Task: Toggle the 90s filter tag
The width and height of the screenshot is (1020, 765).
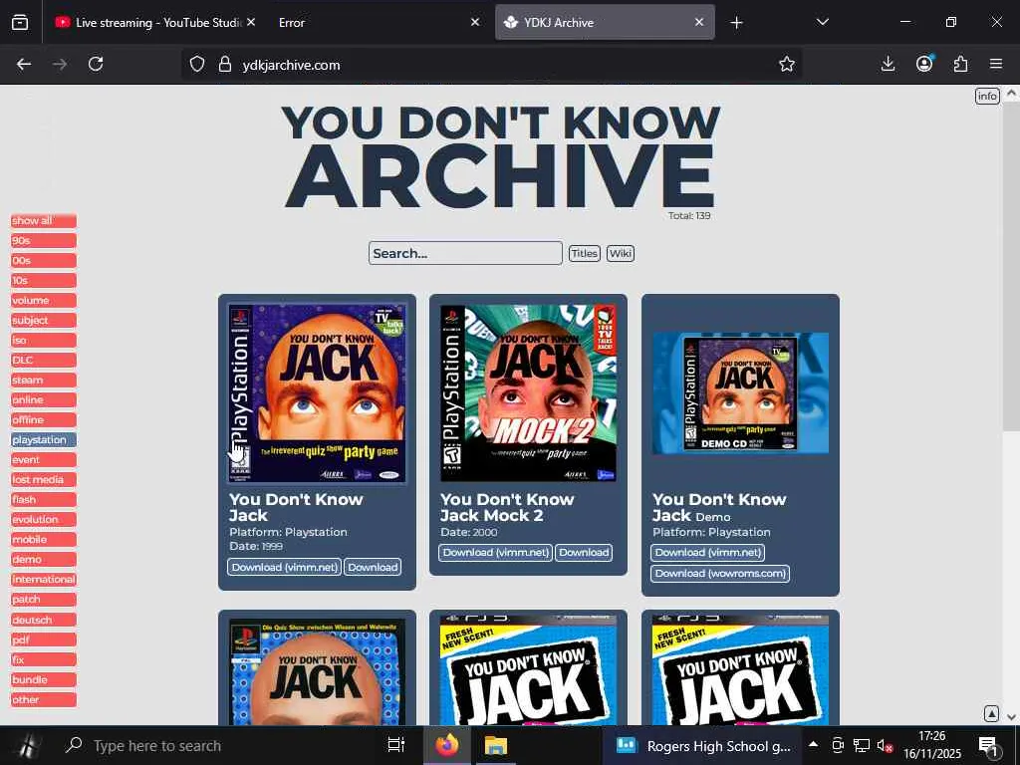Action: point(44,241)
